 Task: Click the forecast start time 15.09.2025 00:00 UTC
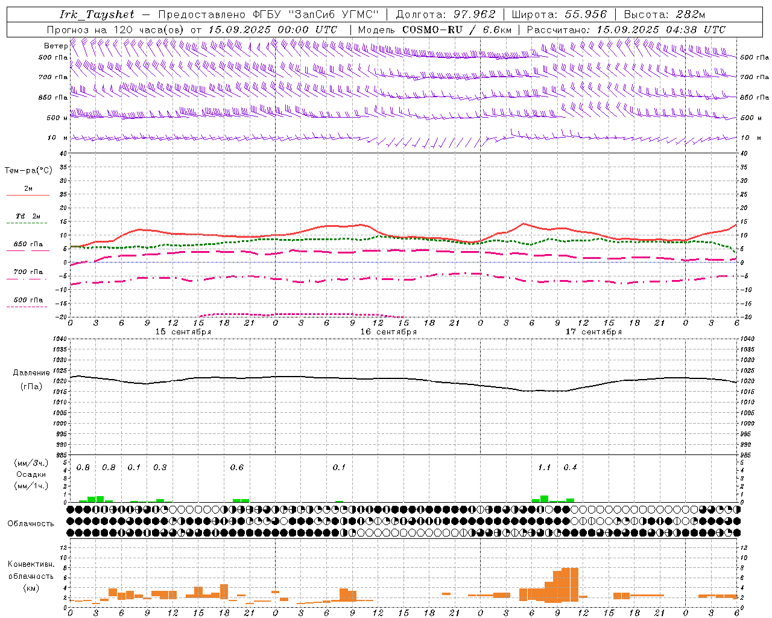(273, 30)
